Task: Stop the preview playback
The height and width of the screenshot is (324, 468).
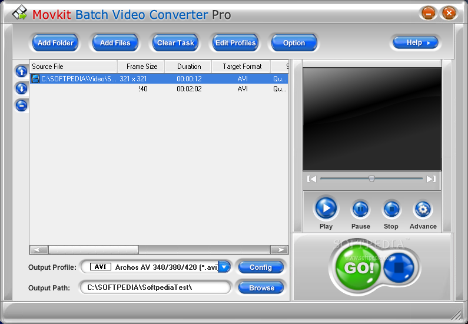Action: click(391, 209)
